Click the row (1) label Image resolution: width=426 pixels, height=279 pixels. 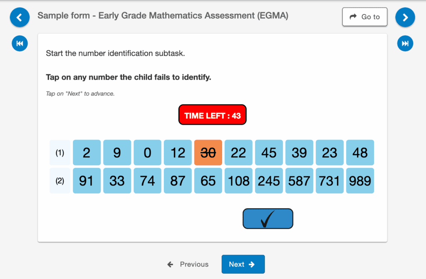coord(60,153)
